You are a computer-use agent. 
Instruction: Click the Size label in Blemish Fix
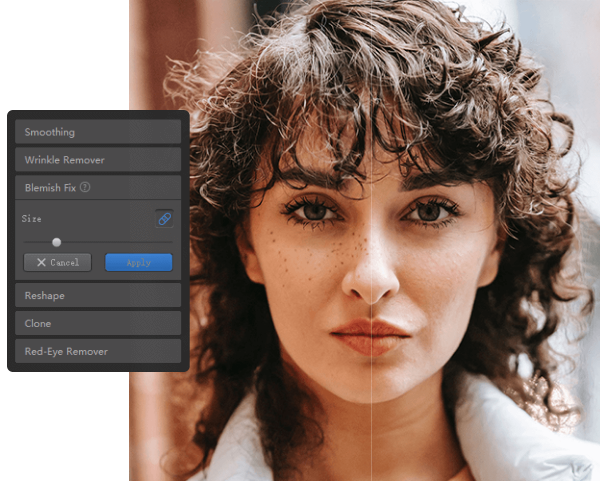tap(31, 218)
